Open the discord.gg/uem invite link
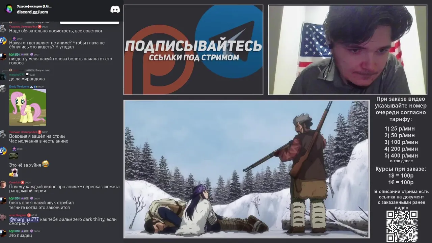 point(32,12)
